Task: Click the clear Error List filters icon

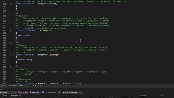Action: pos(60,92)
